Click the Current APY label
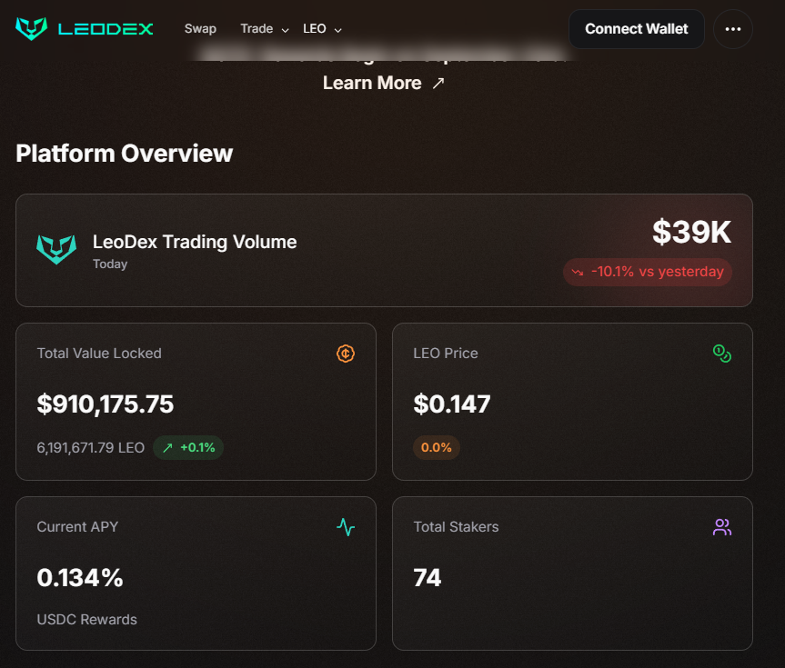The width and height of the screenshot is (785, 668). click(x=77, y=527)
